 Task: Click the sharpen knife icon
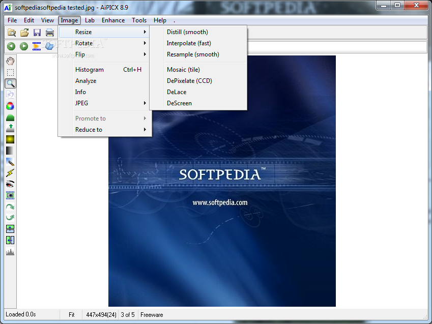10,162
